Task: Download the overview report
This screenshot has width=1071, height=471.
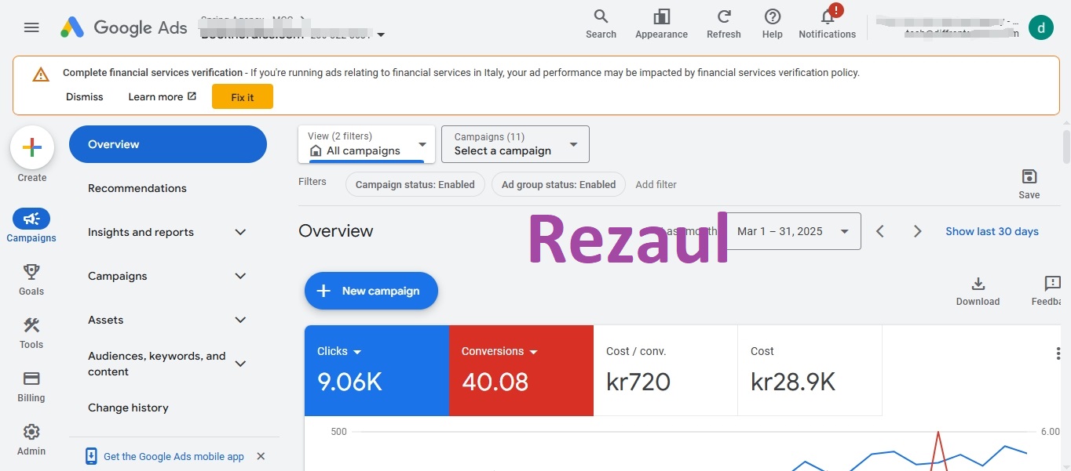Action: tap(978, 290)
